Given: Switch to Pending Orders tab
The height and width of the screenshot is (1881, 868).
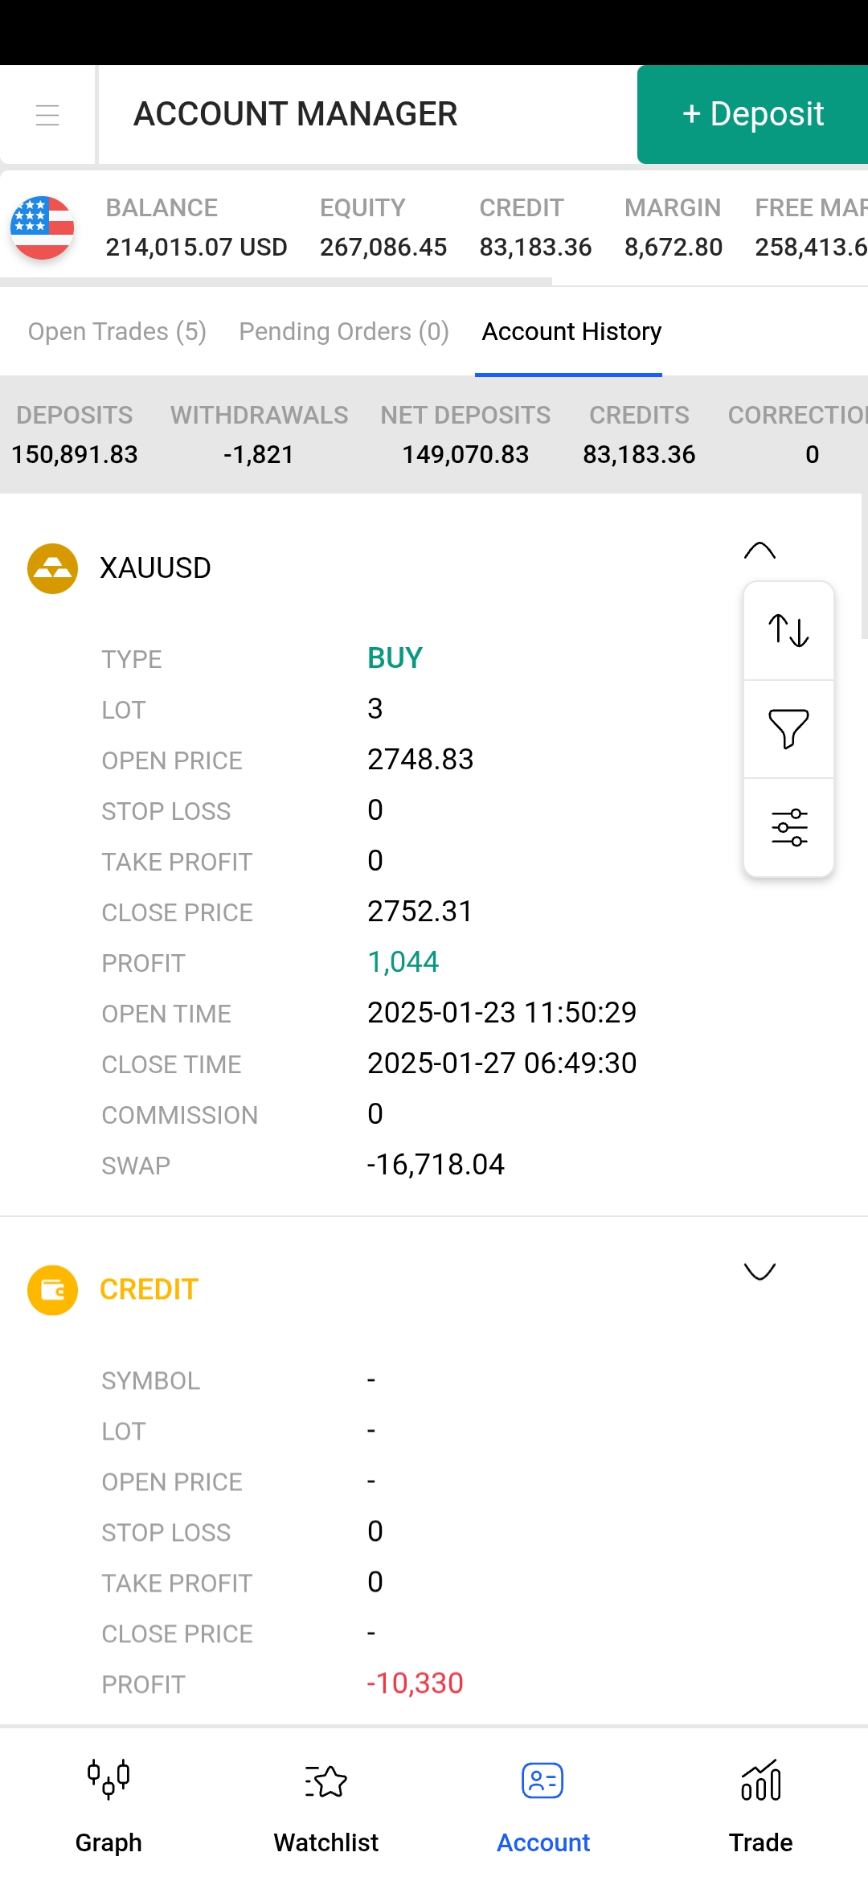Looking at the screenshot, I should [344, 331].
